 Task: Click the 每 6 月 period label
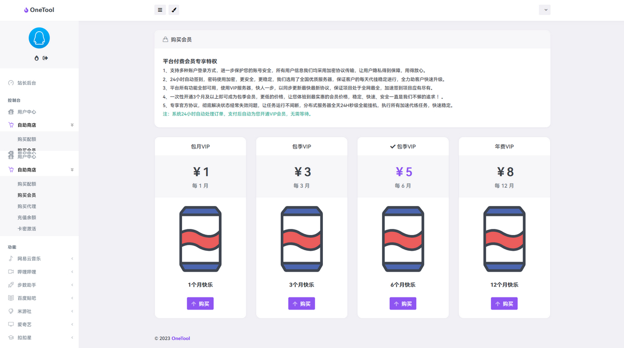[x=403, y=186]
